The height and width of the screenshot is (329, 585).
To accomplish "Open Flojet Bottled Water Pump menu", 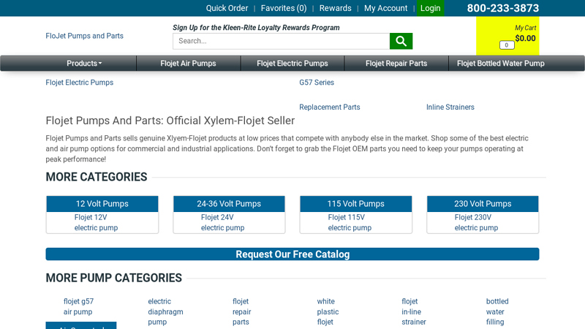I will pyautogui.click(x=501, y=64).
